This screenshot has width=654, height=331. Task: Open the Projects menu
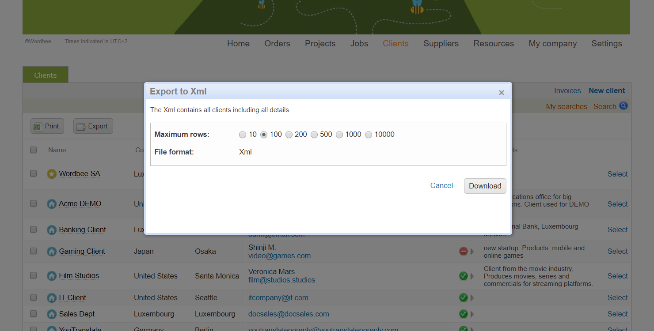320,43
